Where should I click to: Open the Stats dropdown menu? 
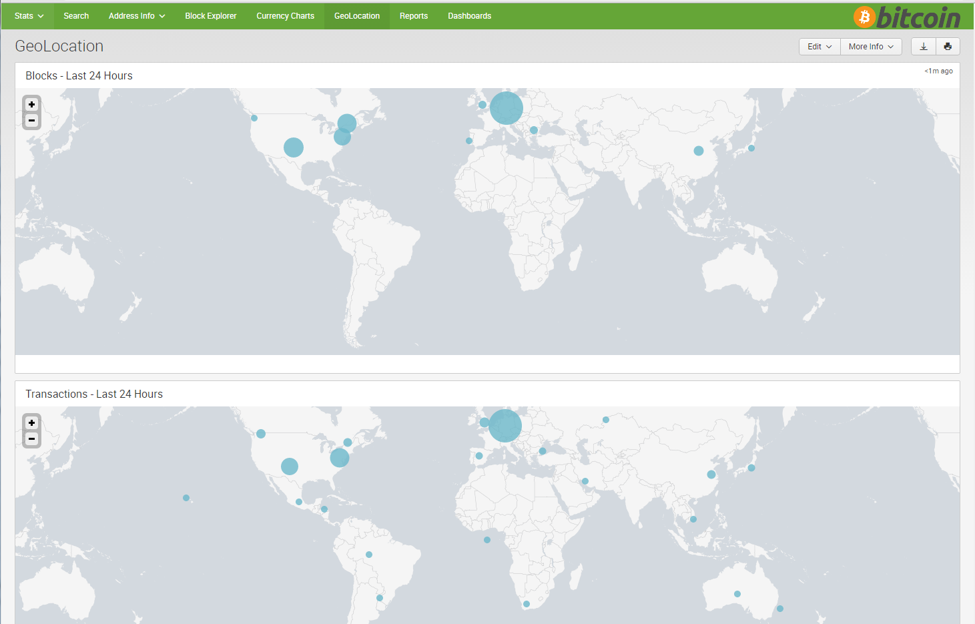[x=29, y=16]
